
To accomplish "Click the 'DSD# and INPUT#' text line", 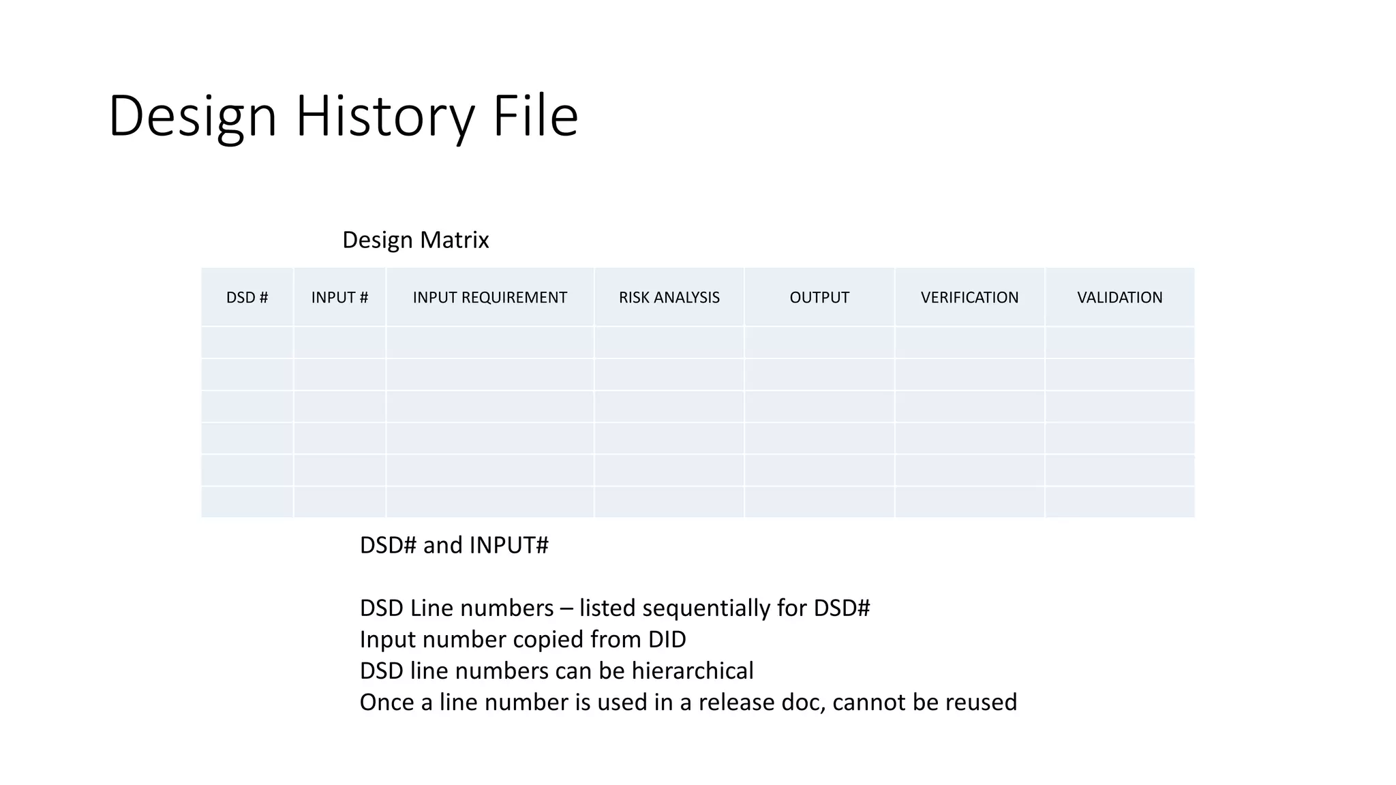I will [x=454, y=545].
